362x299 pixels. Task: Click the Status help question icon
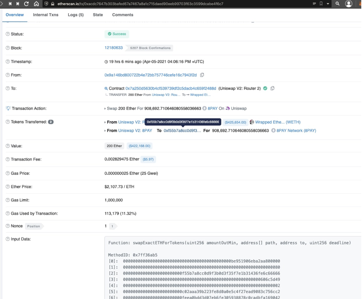tap(8, 34)
